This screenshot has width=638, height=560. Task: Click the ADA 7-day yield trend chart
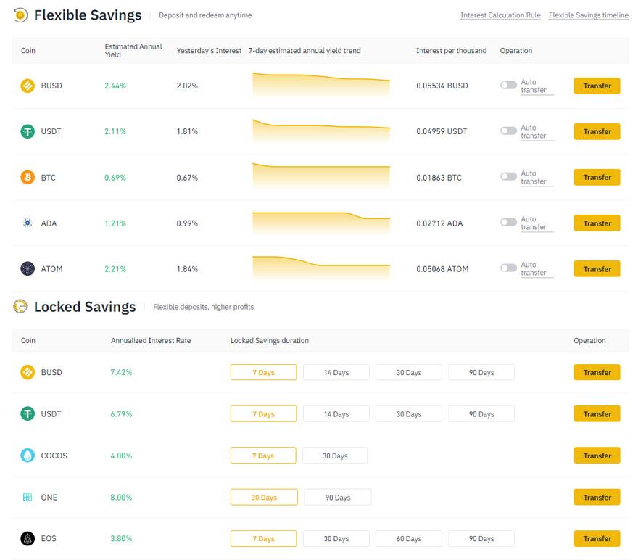click(x=321, y=222)
